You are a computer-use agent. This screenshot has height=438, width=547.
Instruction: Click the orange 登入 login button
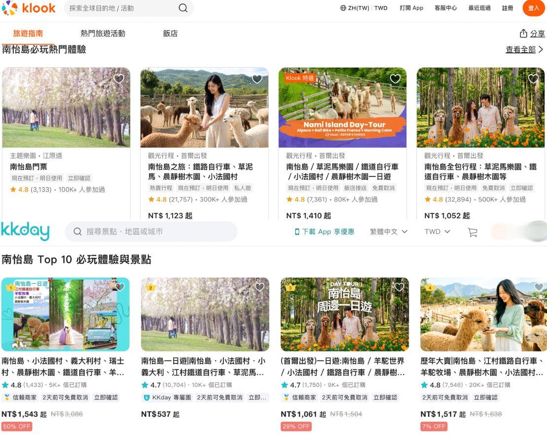tap(534, 8)
